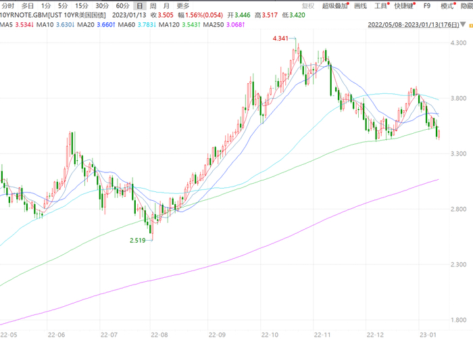Select the 日 daily period tab
Screen dimensions: 473x340
140,5
